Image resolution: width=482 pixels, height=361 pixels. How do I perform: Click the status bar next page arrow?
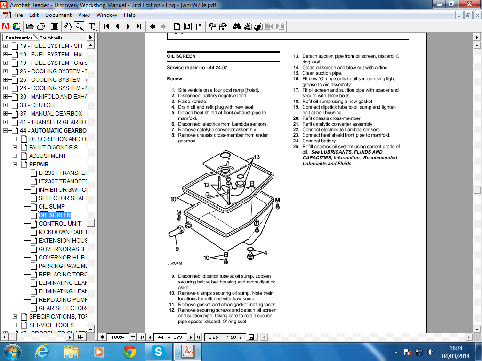(191, 337)
